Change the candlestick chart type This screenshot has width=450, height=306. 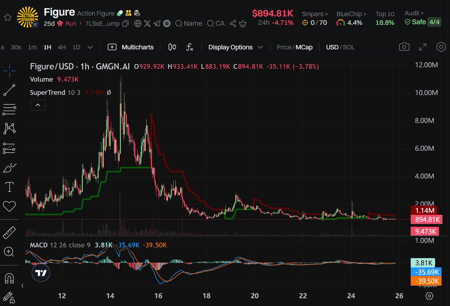pos(172,47)
